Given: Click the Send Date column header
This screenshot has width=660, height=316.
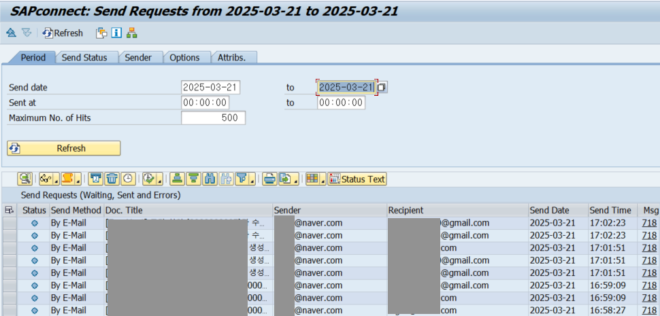Looking at the screenshot, I should coord(559,210).
